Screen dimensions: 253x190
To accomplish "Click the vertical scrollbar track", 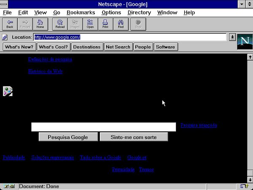I will tap(250, 115).
